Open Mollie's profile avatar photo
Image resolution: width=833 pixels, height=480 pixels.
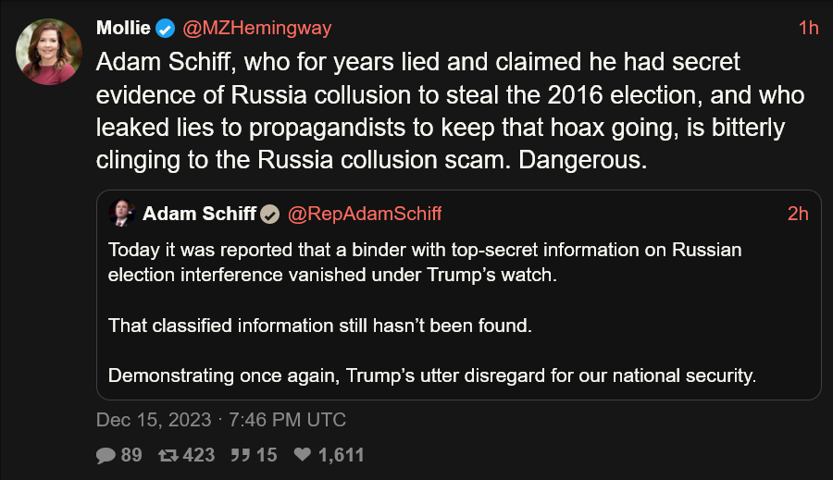coord(49,52)
